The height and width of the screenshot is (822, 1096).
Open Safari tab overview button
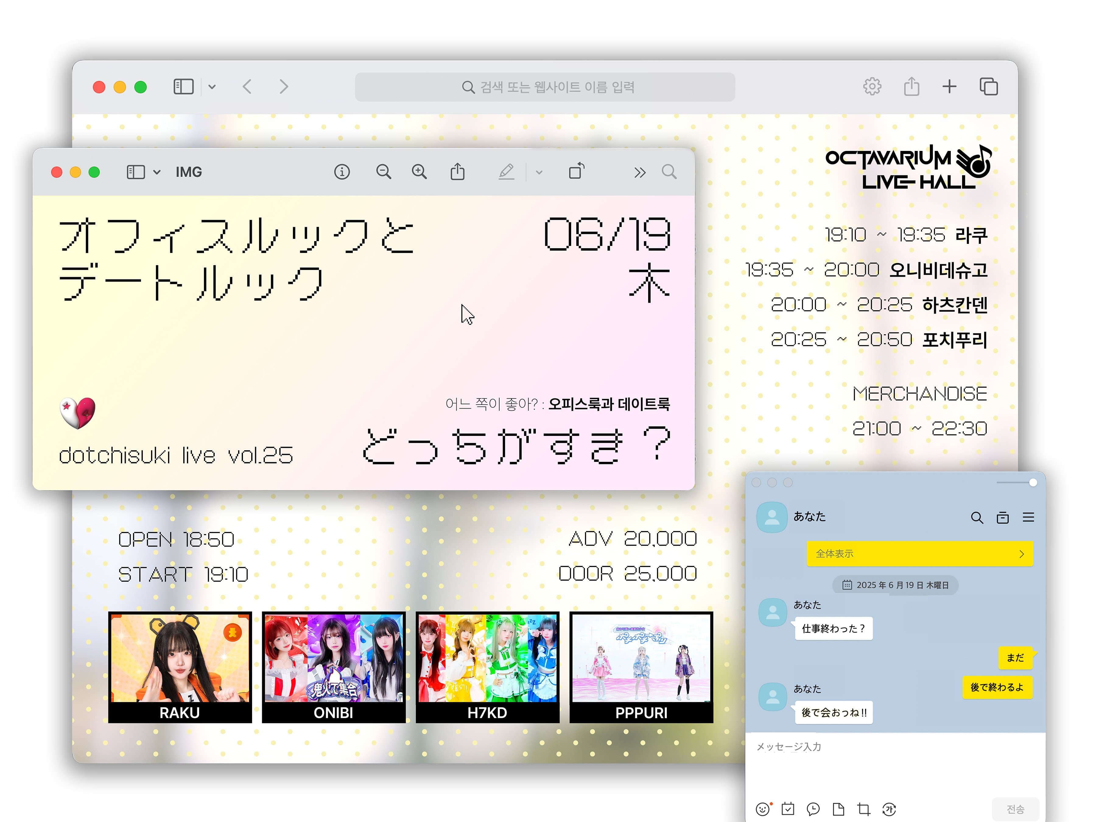click(x=989, y=87)
